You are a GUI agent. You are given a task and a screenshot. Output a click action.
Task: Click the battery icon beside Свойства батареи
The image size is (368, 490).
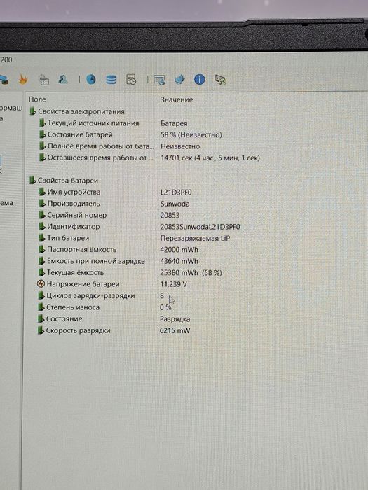tap(32, 181)
